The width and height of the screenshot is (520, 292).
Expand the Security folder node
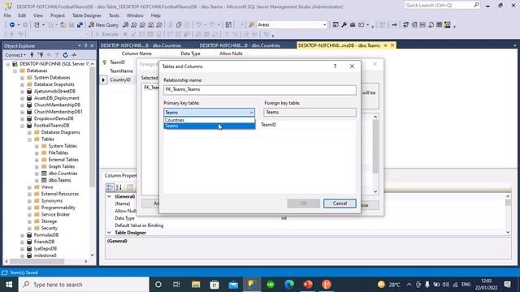coord(29,228)
